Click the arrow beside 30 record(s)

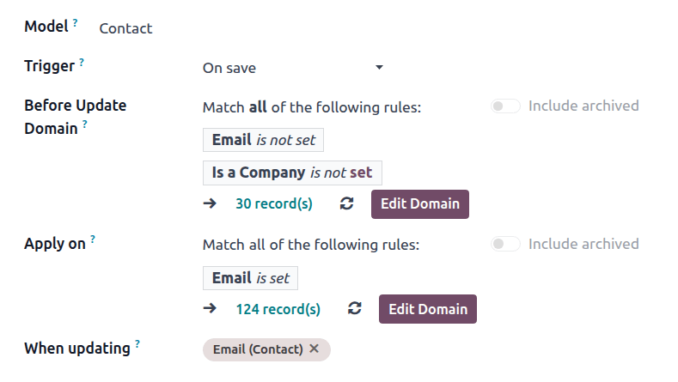pos(210,204)
